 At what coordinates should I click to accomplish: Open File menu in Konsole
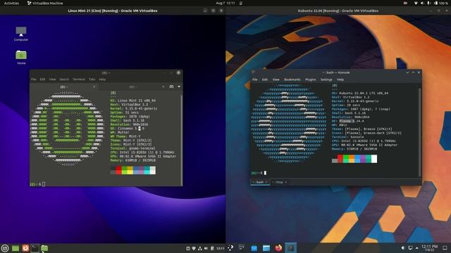click(255, 79)
